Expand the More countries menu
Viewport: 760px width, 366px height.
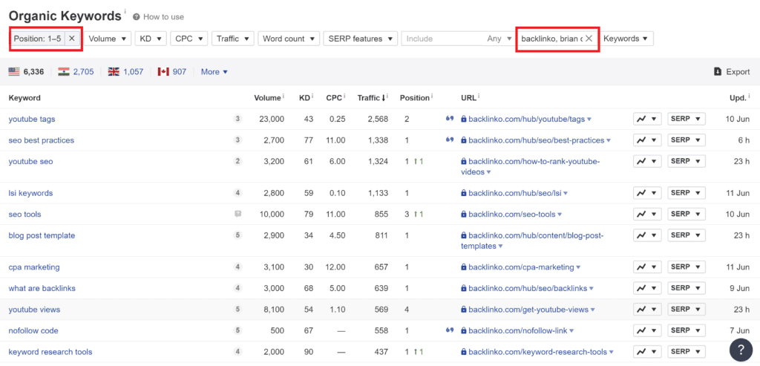coord(214,72)
